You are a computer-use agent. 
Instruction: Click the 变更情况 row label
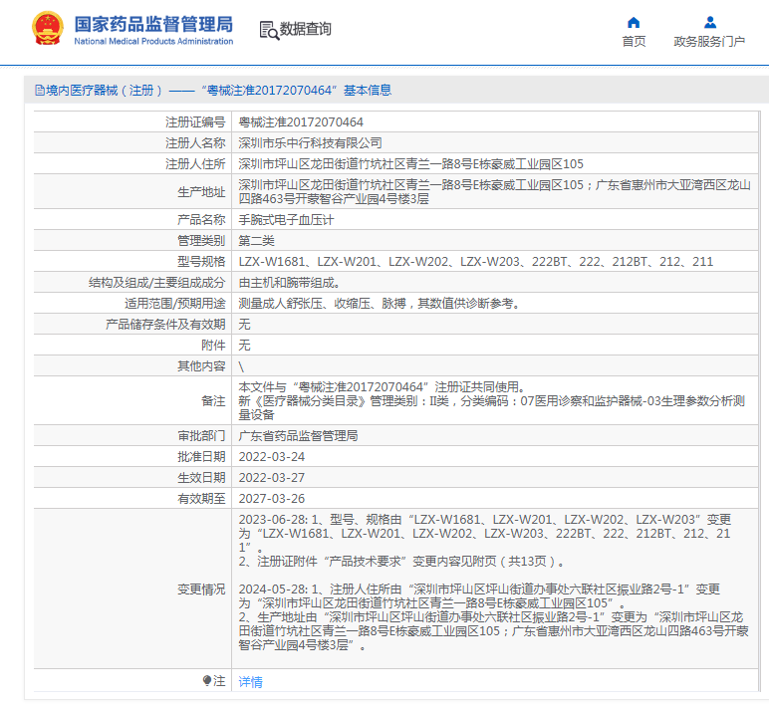tap(201, 589)
